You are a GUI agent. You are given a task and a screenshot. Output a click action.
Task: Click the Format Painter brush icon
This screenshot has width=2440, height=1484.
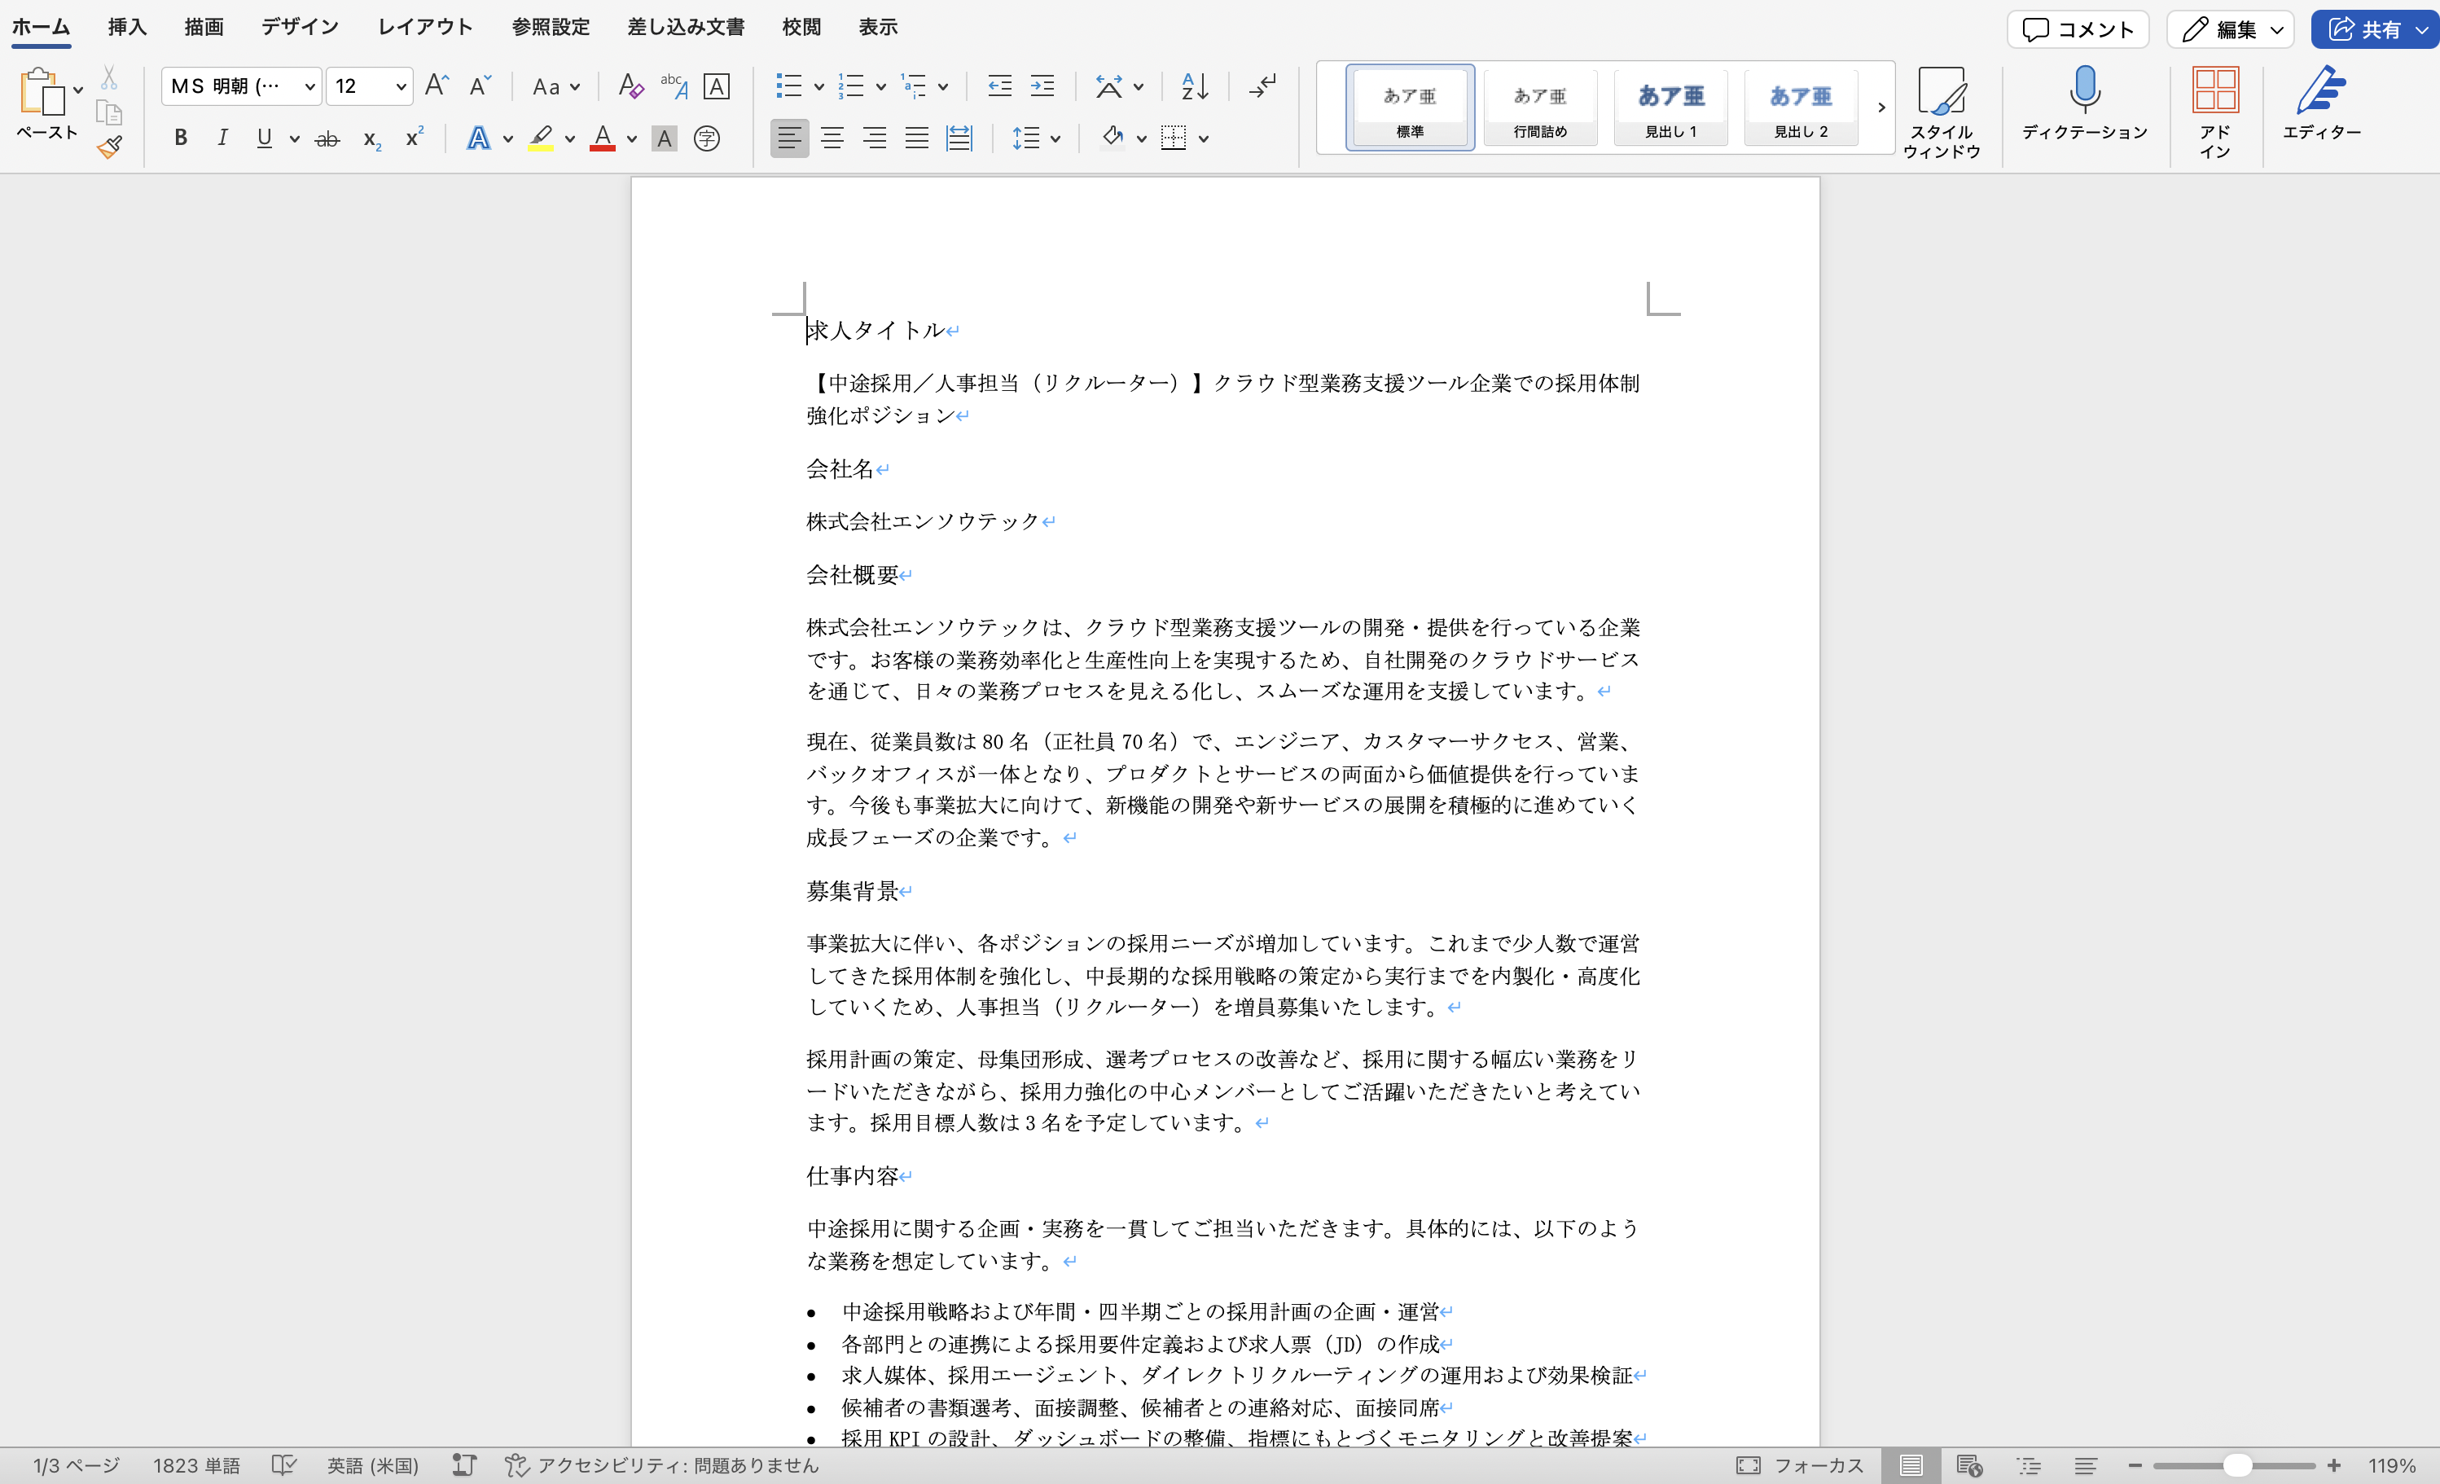click(110, 147)
